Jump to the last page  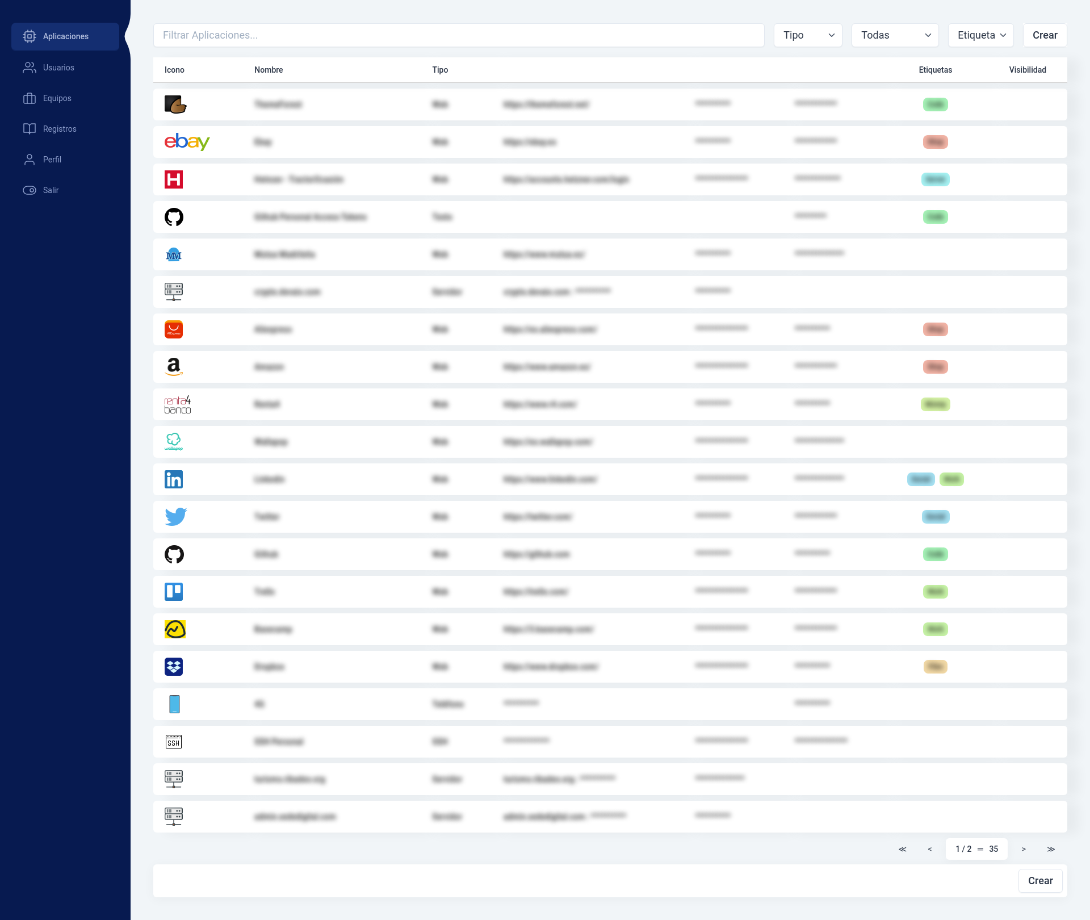pyautogui.click(x=1051, y=849)
